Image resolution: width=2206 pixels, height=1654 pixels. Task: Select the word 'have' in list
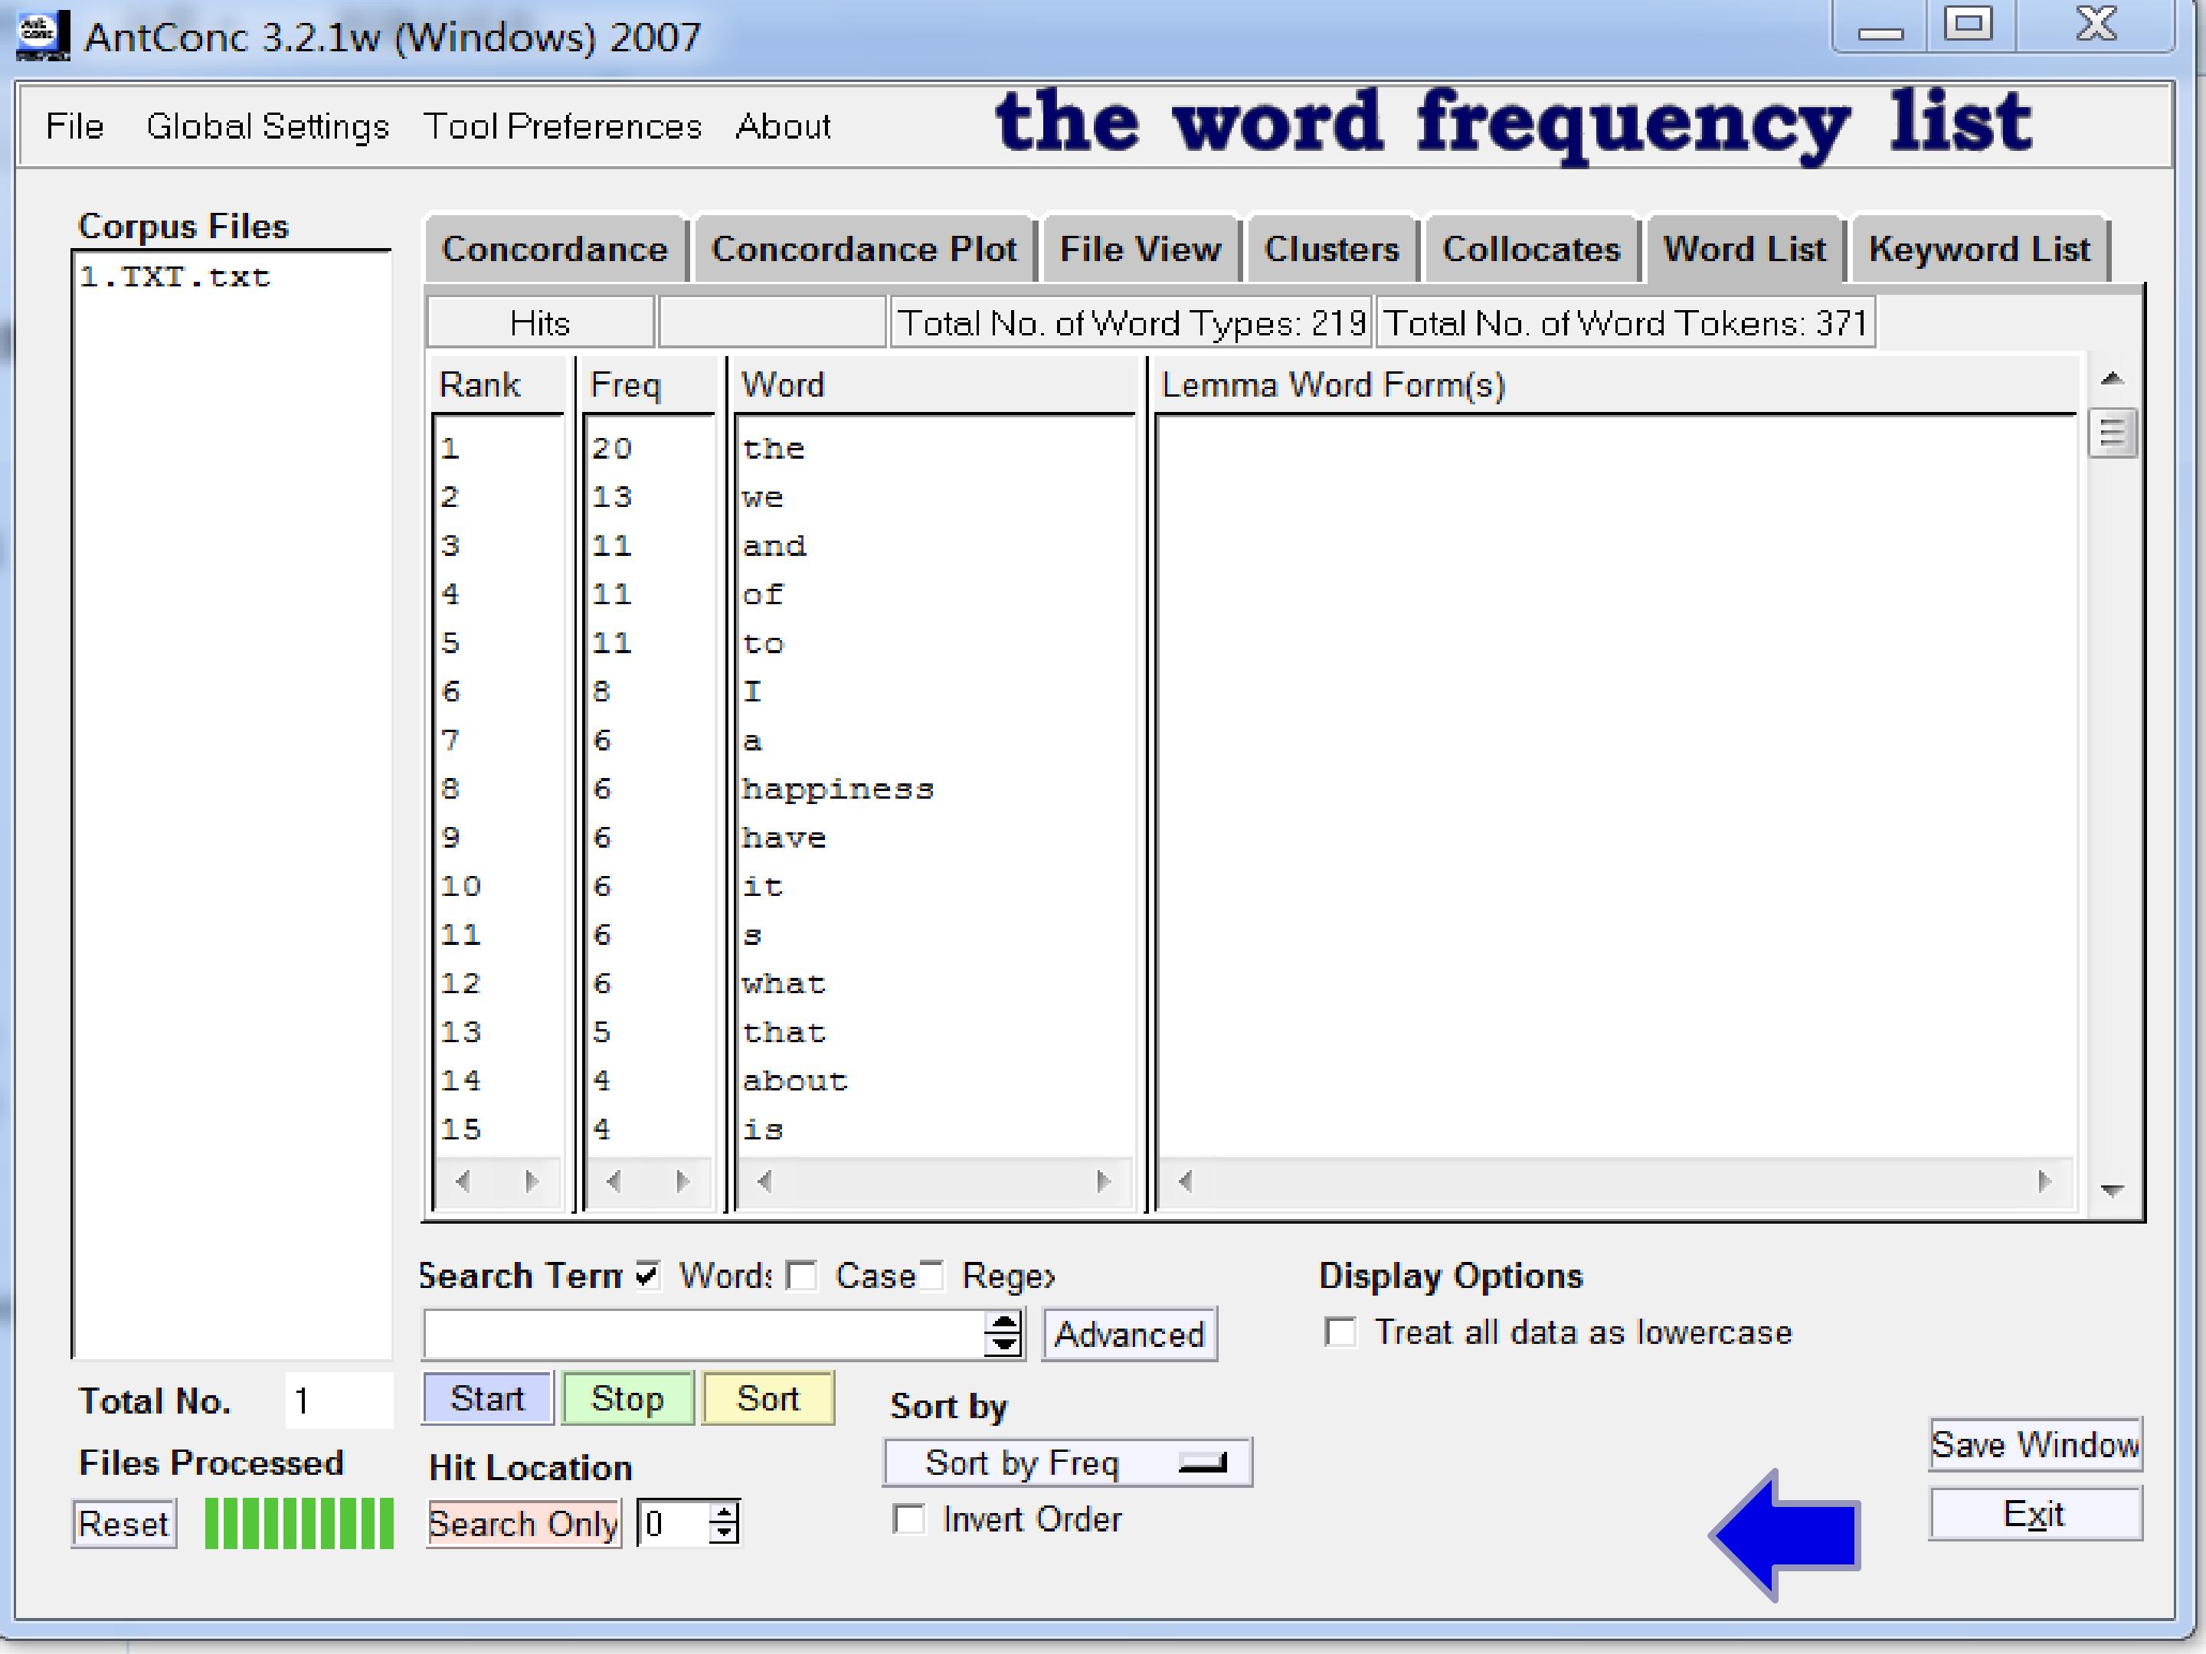pyautogui.click(x=784, y=838)
